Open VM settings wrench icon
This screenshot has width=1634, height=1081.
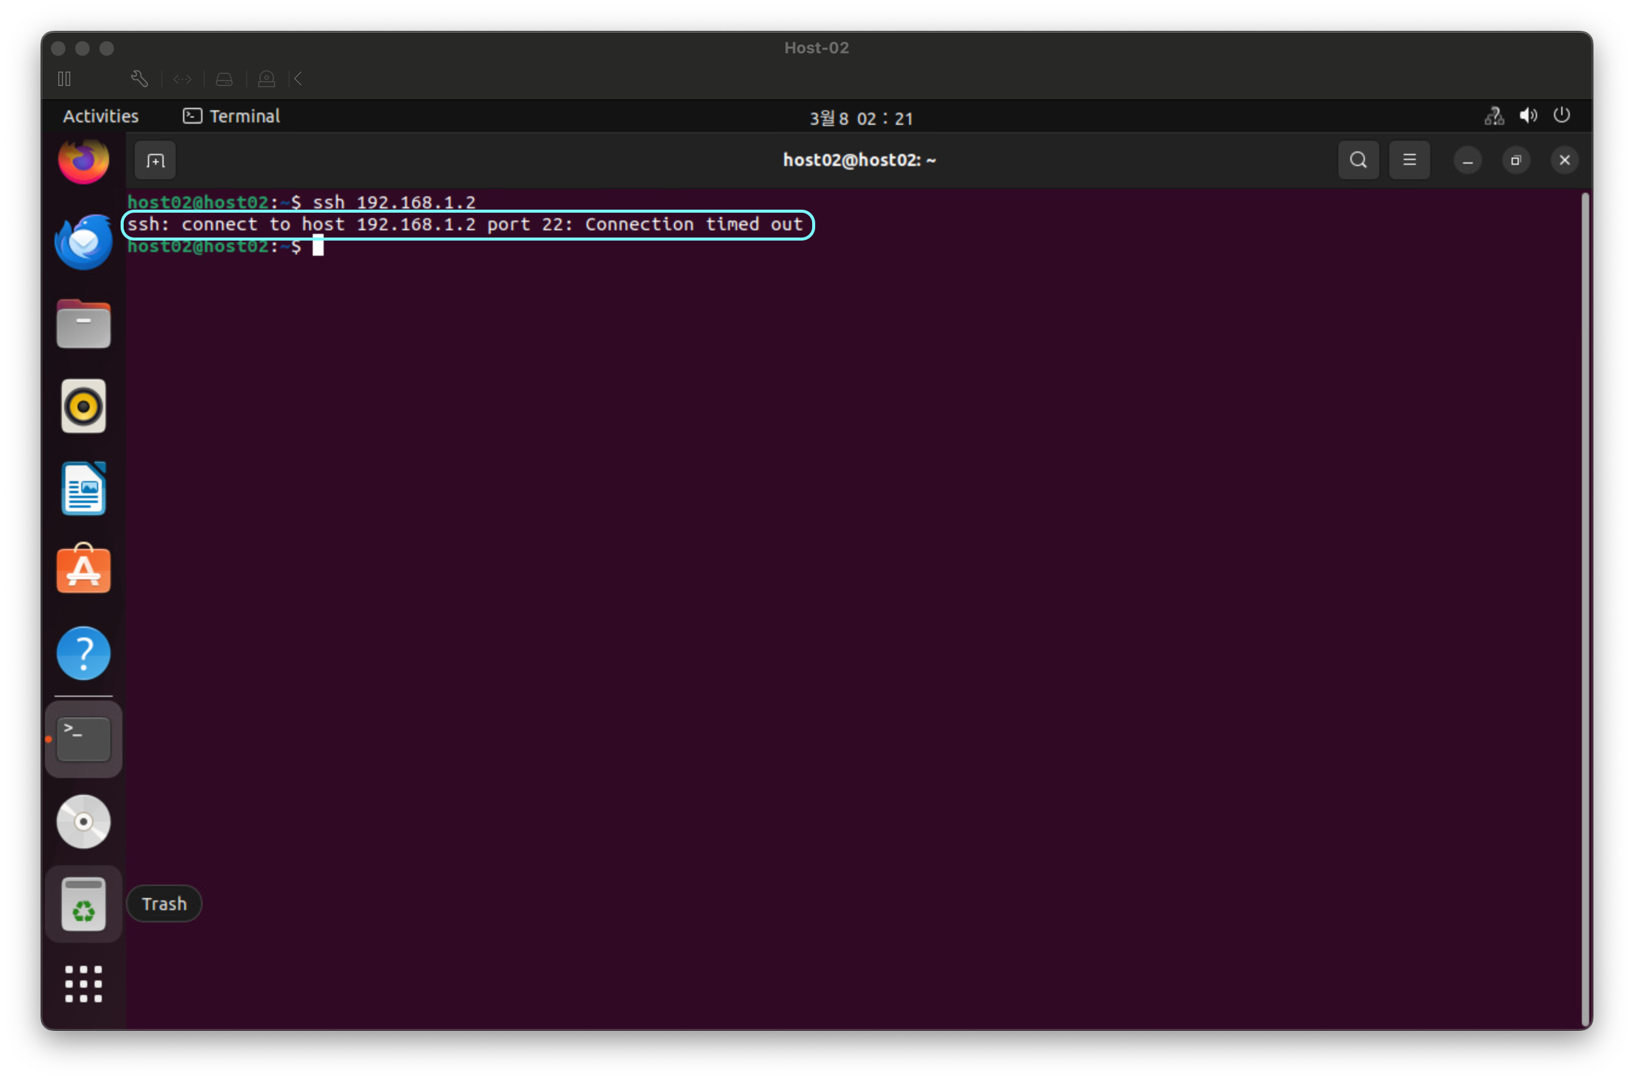pos(139,79)
